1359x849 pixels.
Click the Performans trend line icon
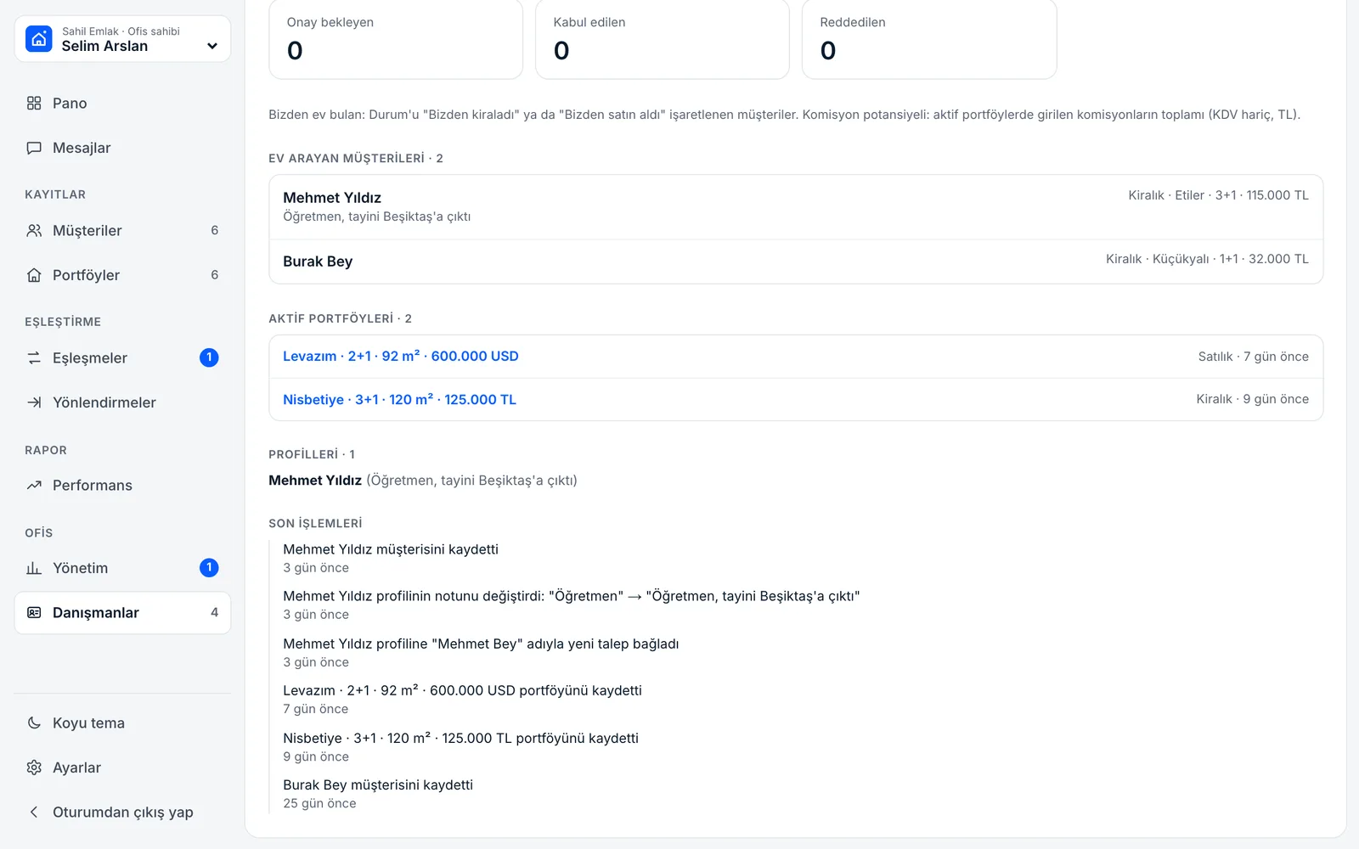tap(34, 486)
